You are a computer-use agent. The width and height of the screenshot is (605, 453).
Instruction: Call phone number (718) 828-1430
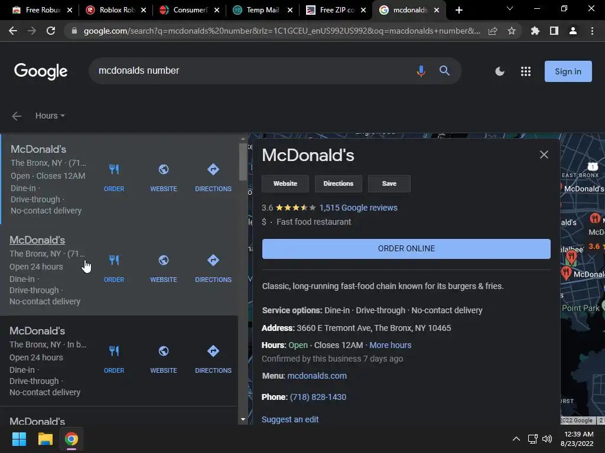318,397
